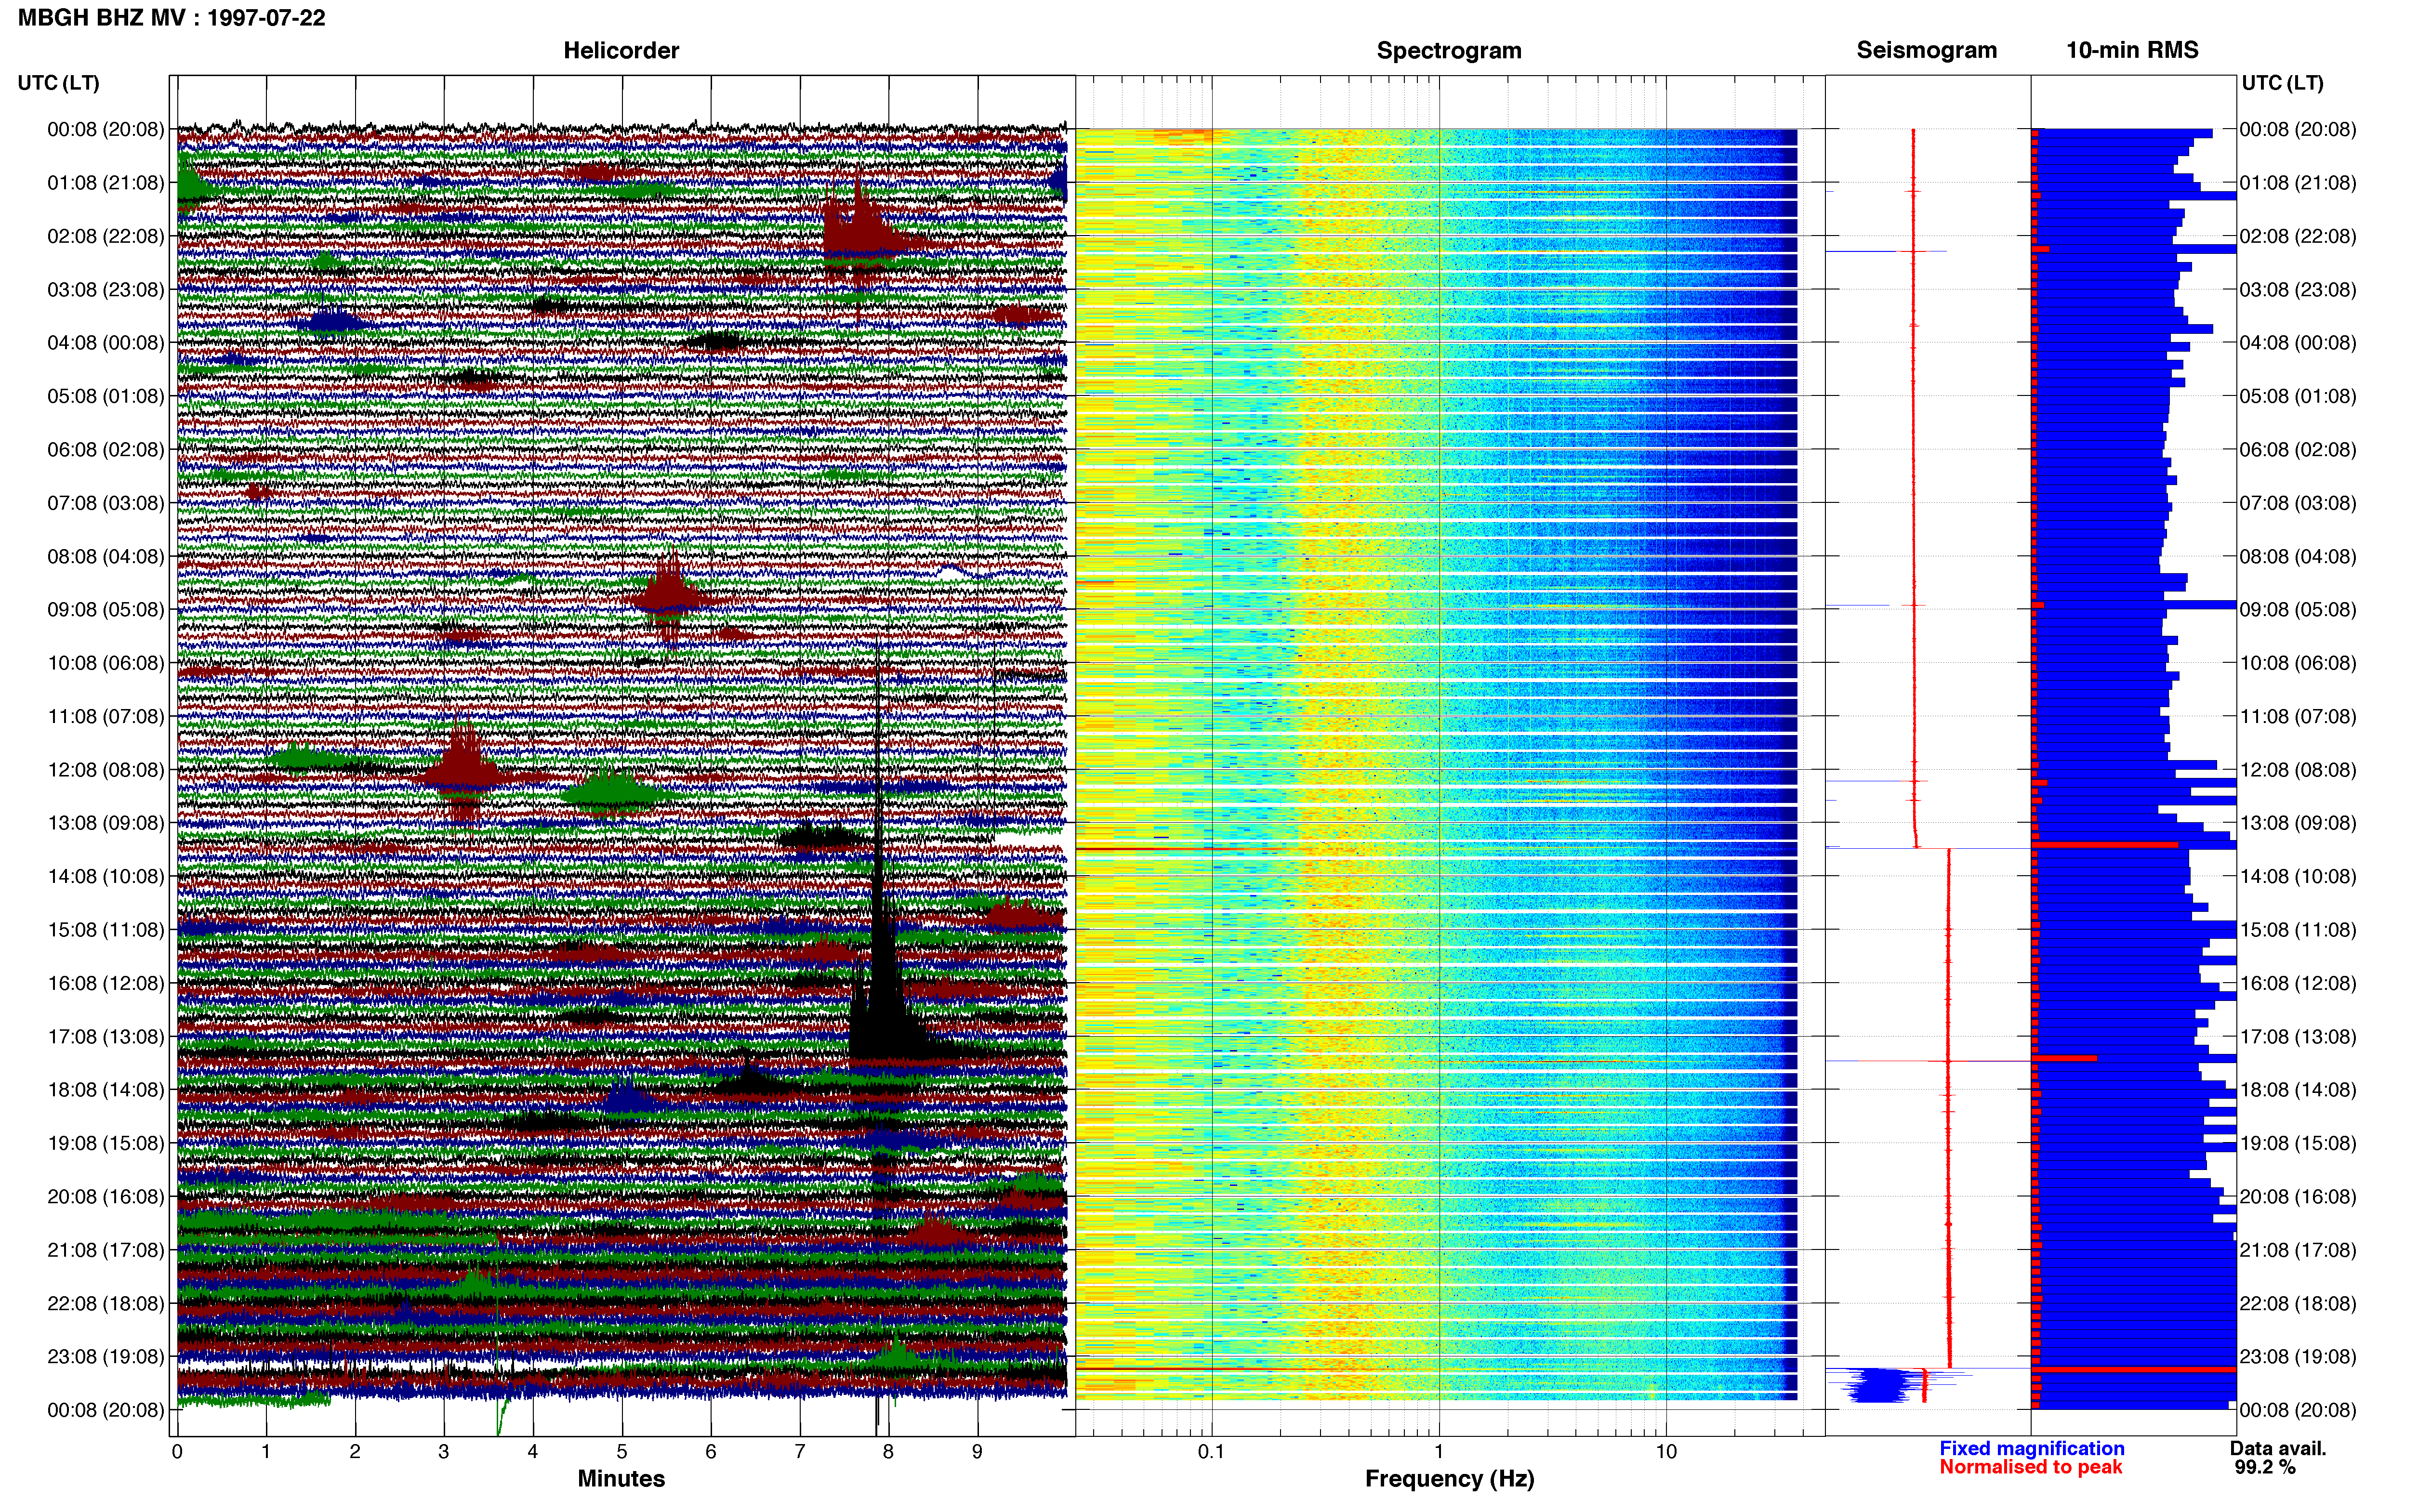2418x1512 pixels.
Task: Click the Data avail. label
Action: pyautogui.click(x=2278, y=1448)
